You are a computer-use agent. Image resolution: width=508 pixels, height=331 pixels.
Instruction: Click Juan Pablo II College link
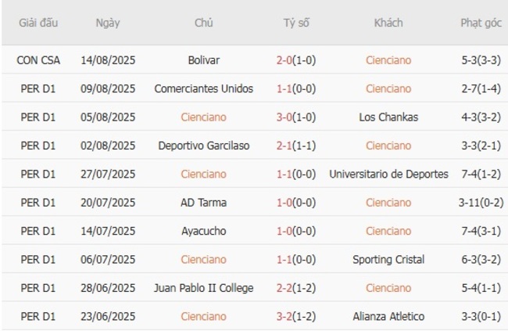tap(203, 288)
